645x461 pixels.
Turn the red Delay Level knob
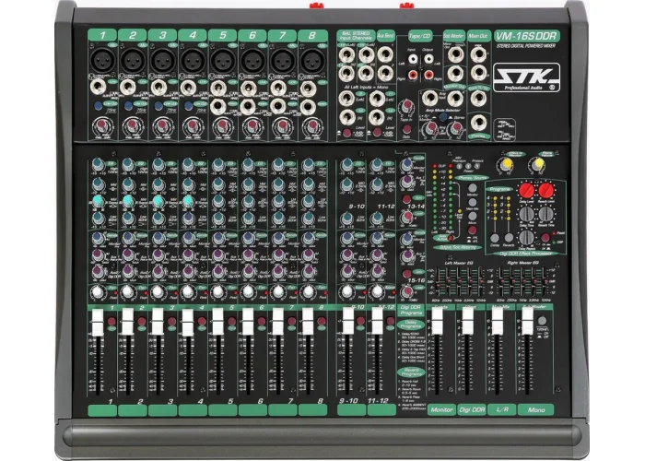(526, 191)
